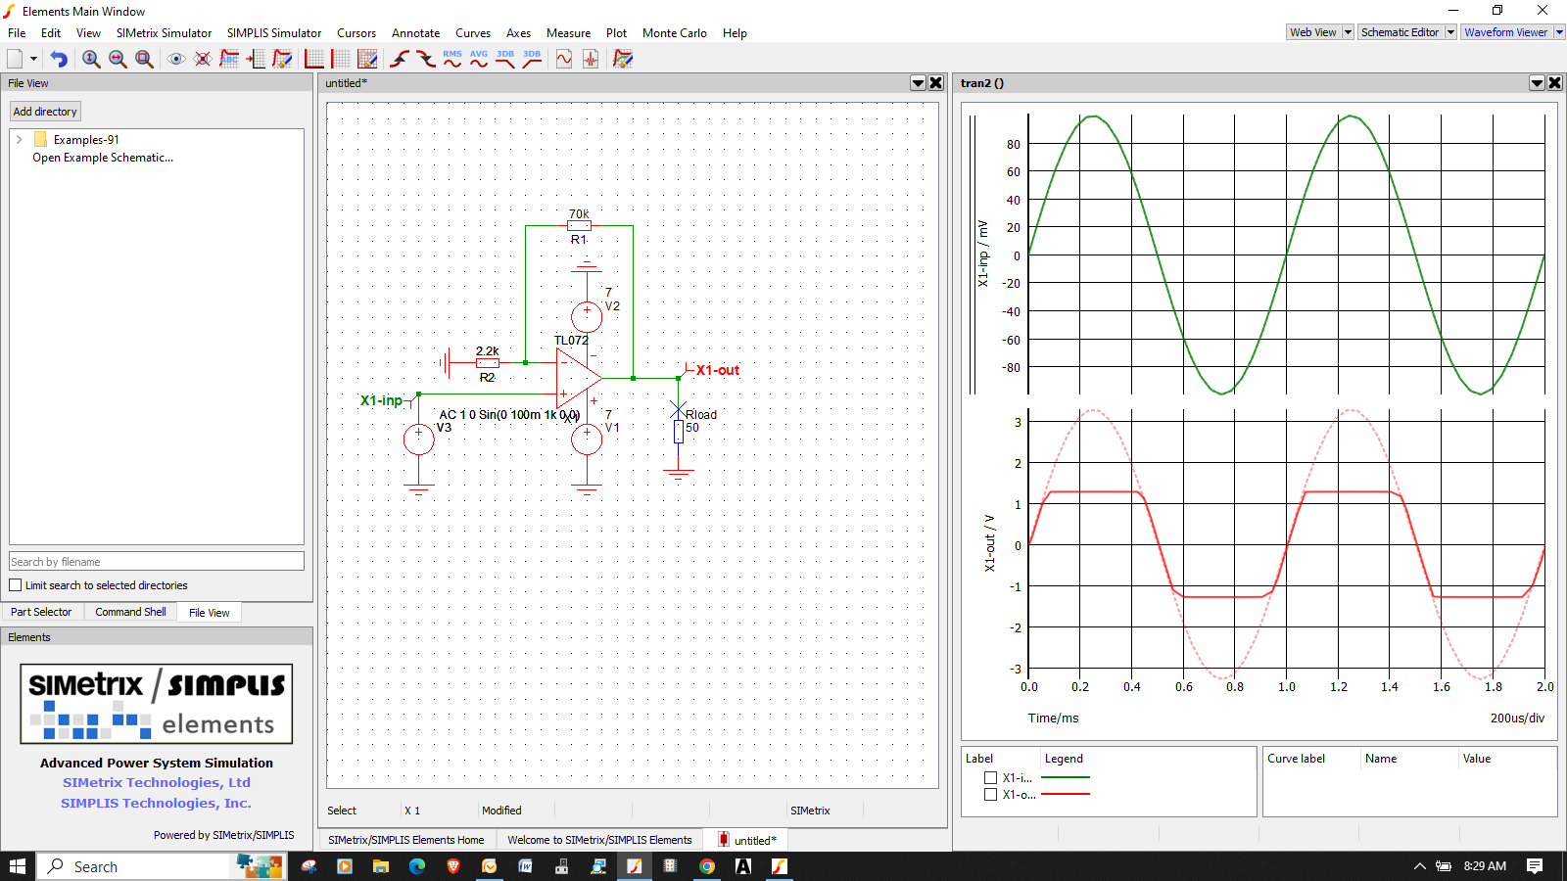This screenshot has height=881, width=1567.
Task: Toggle Limit search to selected directories checkbox
Action: 16,585
